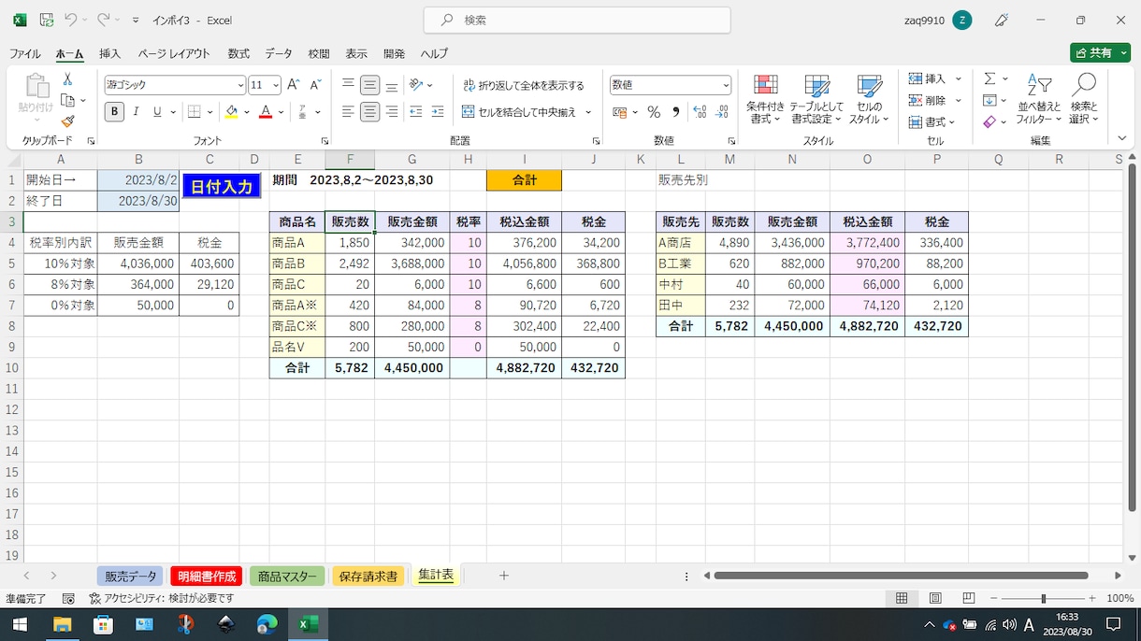This screenshot has width=1141, height=641.
Task: Open the font size dropdown showing 11
Action: coord(276,85)
